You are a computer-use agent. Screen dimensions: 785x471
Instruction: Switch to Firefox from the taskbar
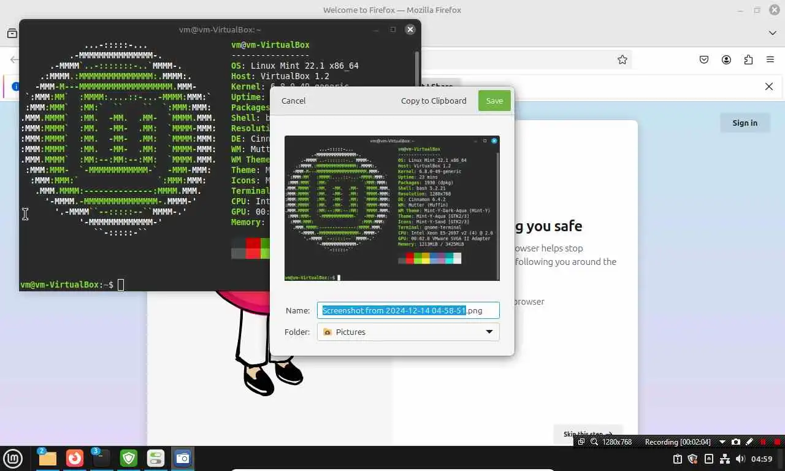click(75, 458)
